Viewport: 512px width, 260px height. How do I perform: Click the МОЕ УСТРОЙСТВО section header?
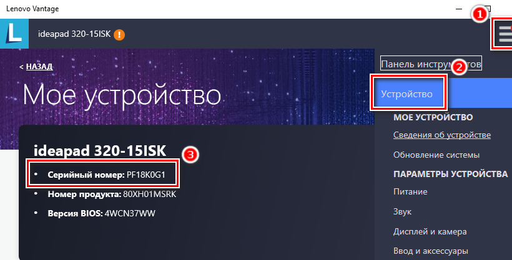click(x=433, y=117)
